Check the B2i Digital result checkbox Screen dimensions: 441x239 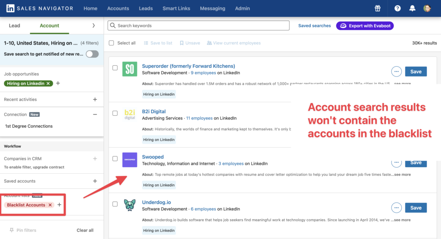tap(115, 113)
